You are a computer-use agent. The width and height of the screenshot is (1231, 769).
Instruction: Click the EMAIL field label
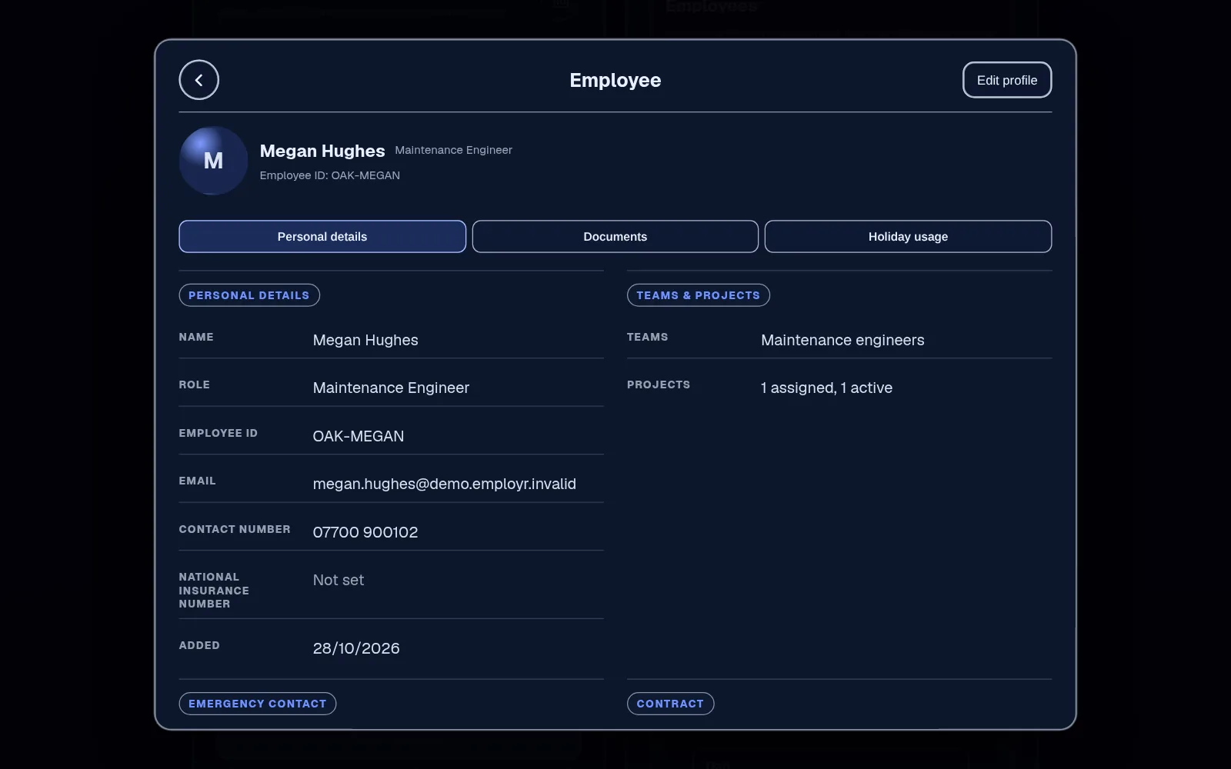pos(198,481)
